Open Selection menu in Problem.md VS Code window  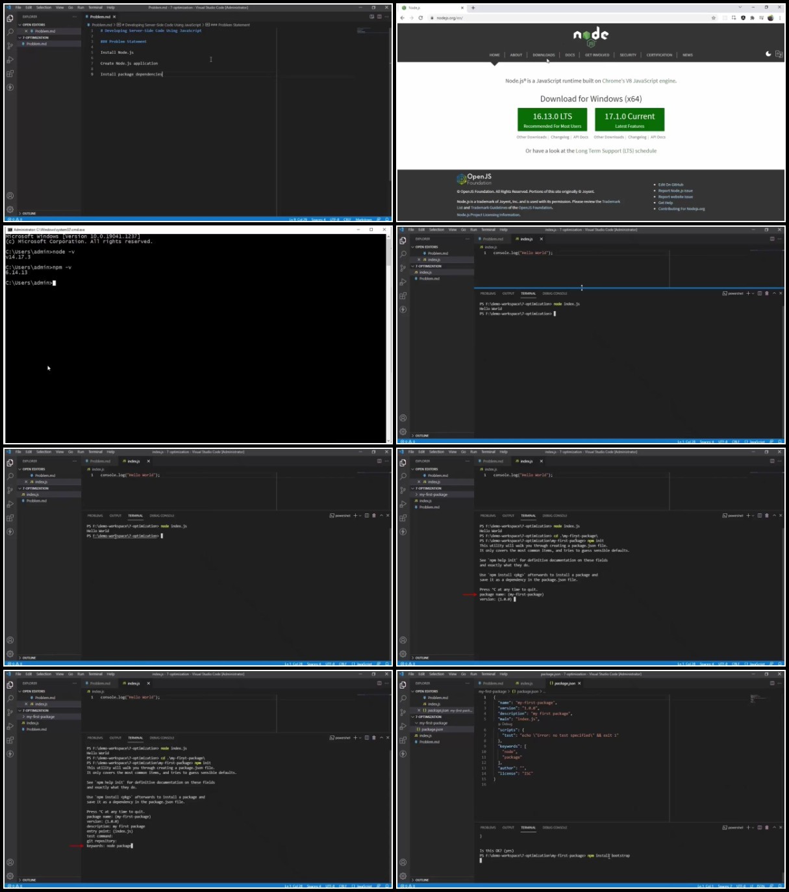tap(44, 8)
